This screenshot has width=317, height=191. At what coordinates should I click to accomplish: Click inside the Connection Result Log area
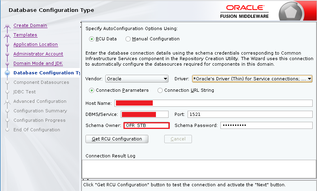[199, 168]
